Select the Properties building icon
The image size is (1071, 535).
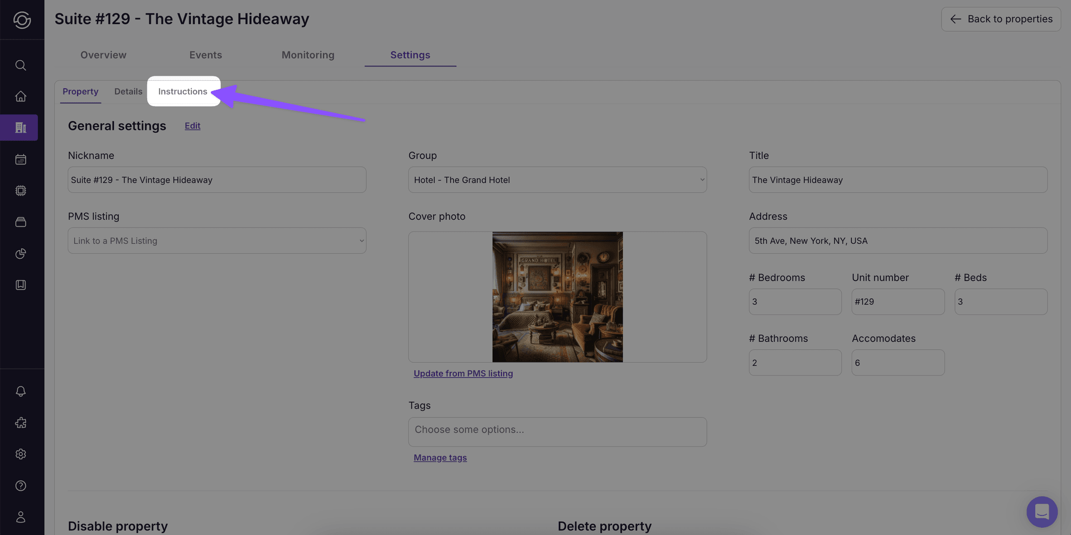tap(21, 127)
